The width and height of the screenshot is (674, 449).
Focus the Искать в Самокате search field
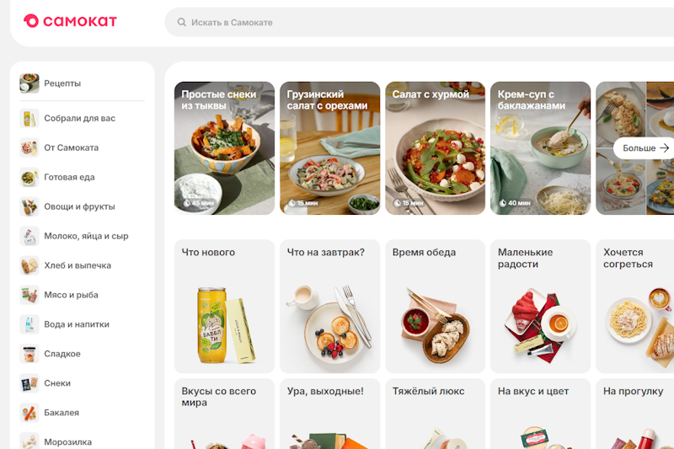pos(419,23)
